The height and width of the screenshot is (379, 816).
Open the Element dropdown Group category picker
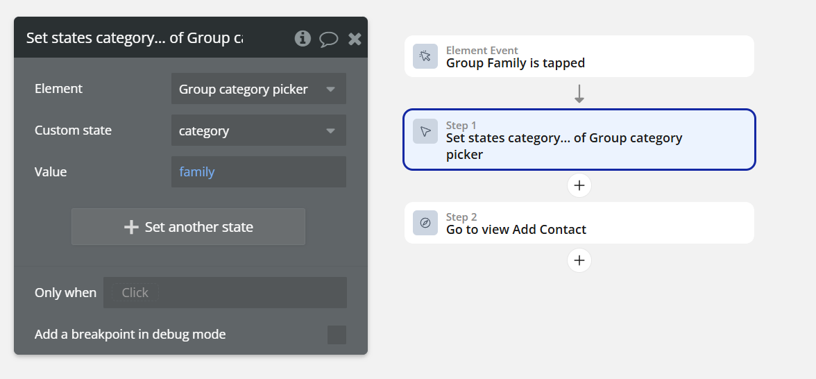(x=258, y=89)
